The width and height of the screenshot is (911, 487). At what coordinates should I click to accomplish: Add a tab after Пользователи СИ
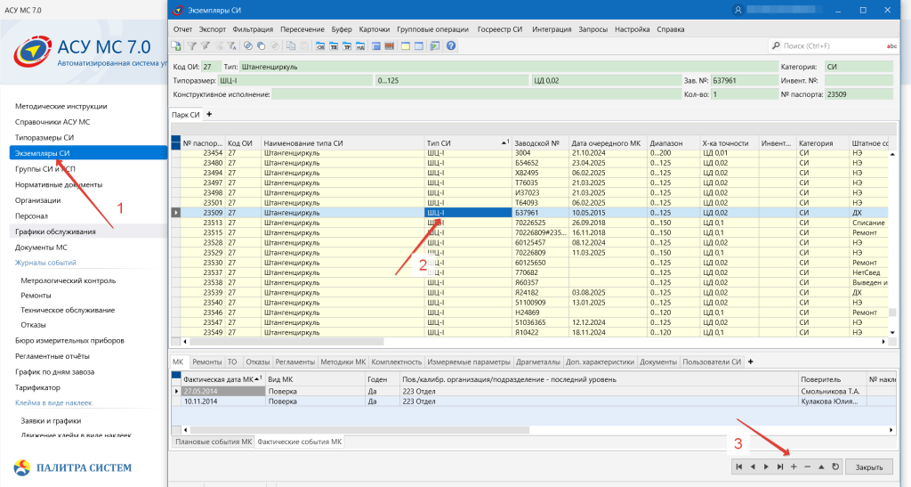751,361
